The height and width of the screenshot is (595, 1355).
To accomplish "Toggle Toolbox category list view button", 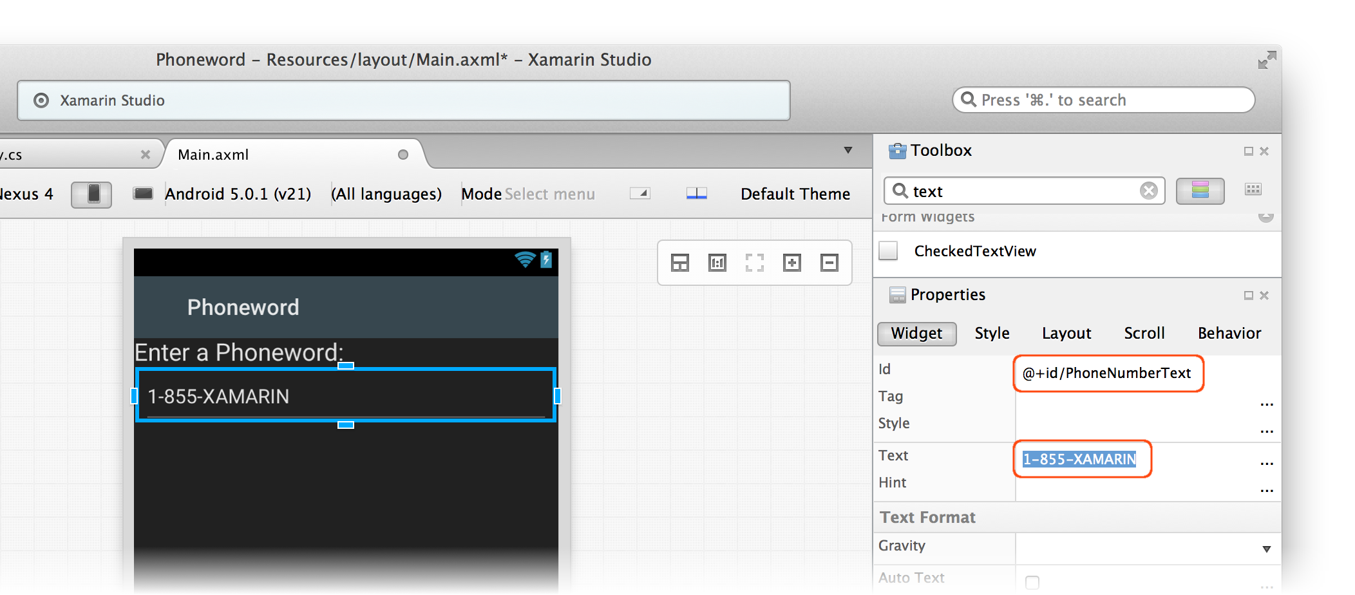I will coord(1200,191).
